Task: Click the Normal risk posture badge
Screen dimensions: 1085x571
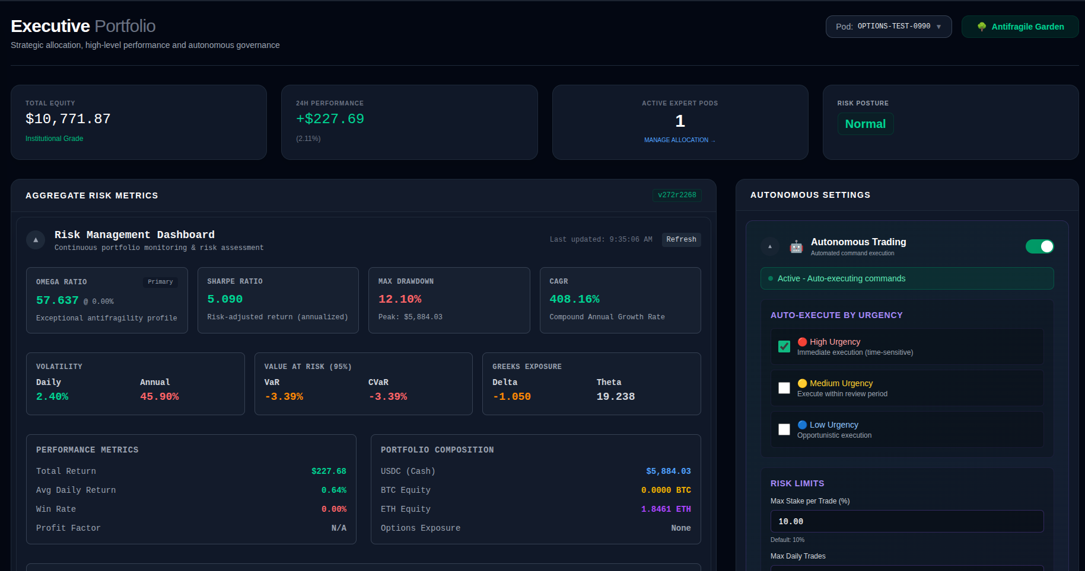Action: click(866, 124)
